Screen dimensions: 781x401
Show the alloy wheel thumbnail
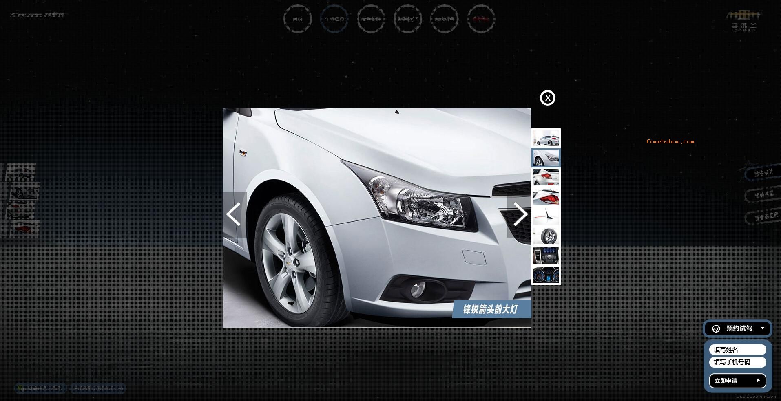pyautogui.click(x=546, y=236)
